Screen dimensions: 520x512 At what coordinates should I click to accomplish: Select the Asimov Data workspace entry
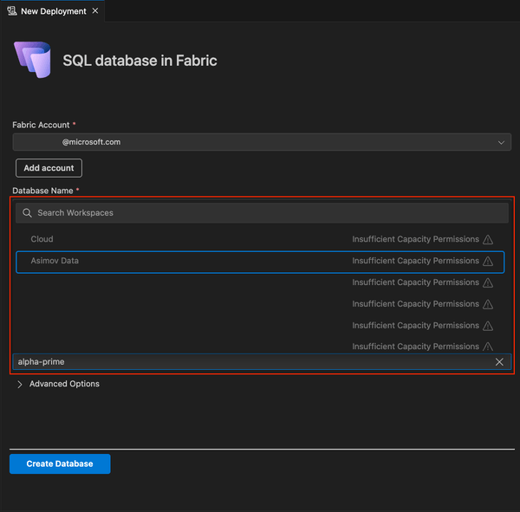(55, 261)
